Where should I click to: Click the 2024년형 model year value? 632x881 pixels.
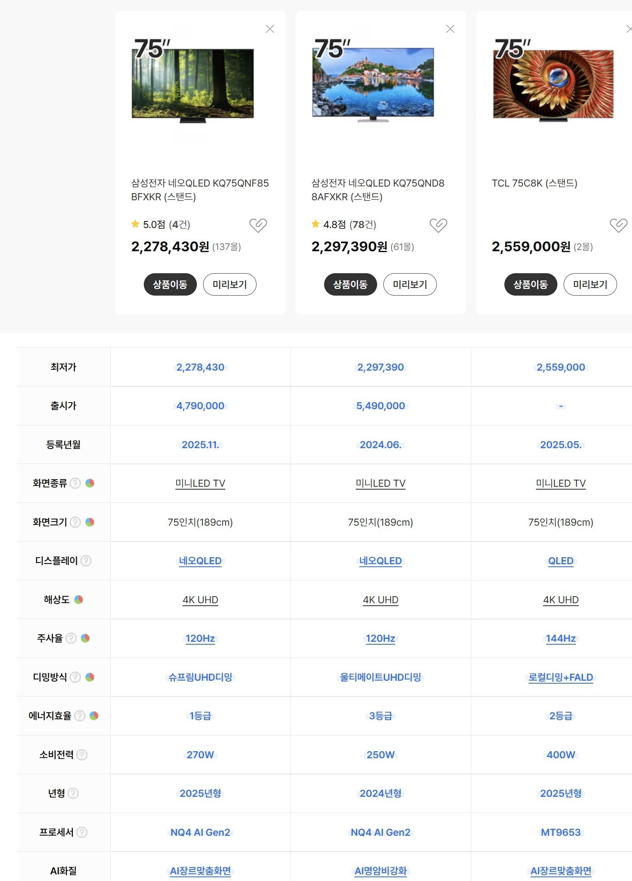380,794
